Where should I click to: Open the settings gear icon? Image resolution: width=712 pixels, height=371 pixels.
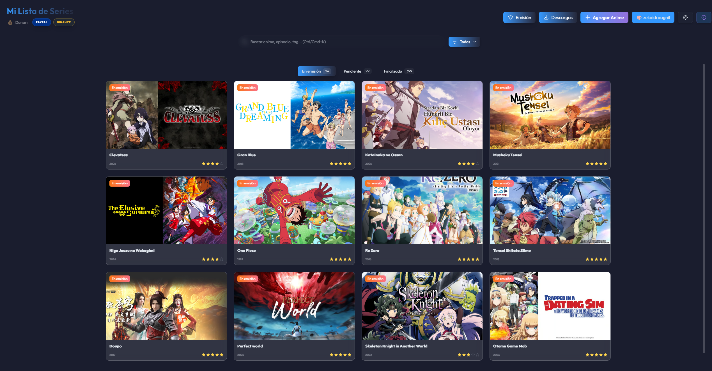tap(685, 17)
